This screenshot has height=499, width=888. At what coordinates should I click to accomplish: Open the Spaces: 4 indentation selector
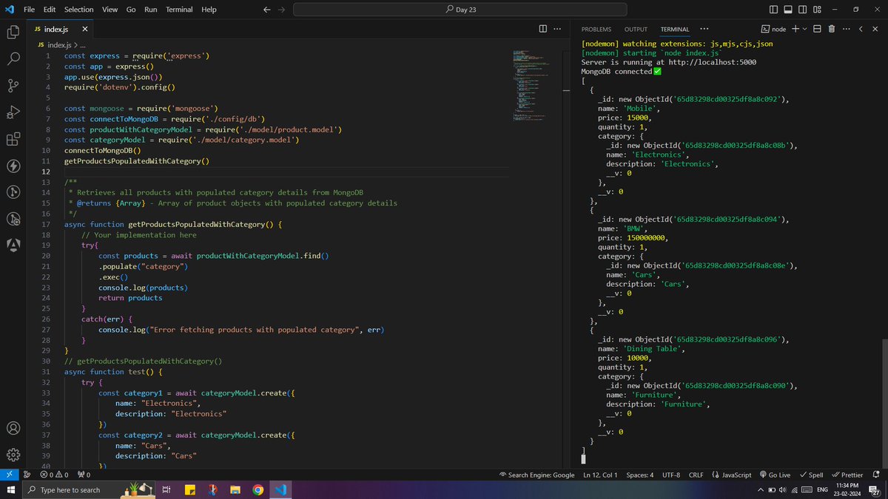[x=640, y=475]
